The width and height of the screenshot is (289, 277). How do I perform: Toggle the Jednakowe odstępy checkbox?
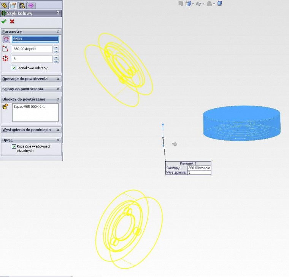[x=14, y=68]
